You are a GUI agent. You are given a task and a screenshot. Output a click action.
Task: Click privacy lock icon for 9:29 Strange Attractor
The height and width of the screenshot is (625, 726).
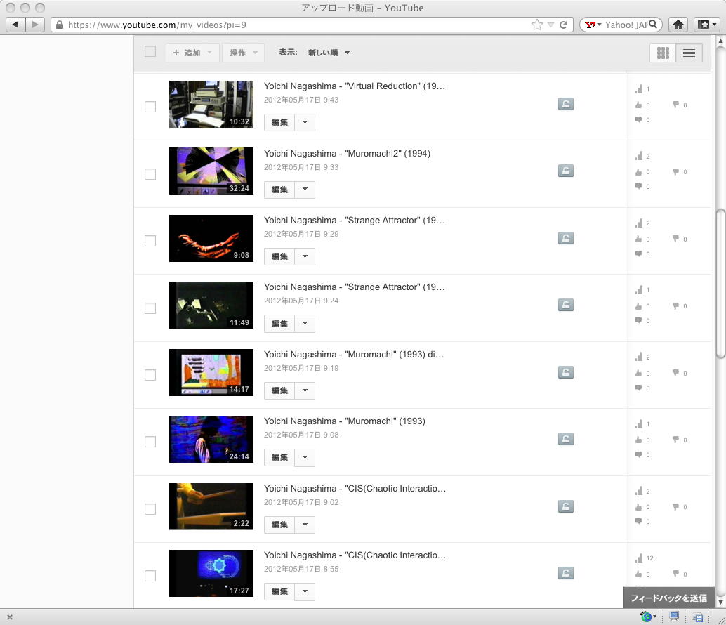[565, 238]
